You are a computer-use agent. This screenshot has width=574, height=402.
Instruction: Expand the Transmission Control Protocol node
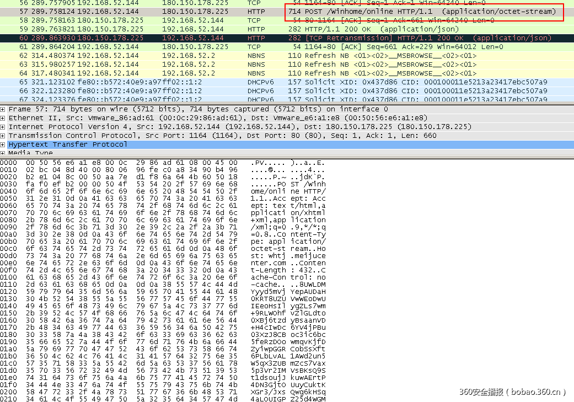3,136
